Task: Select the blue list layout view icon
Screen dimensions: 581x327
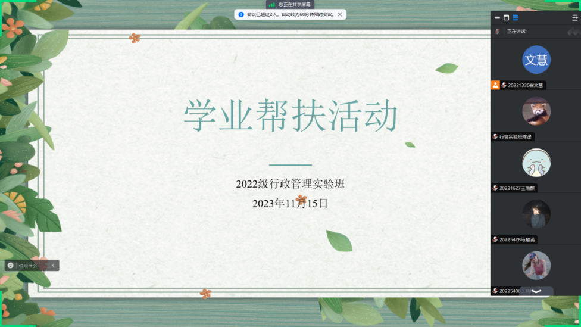Action: 516,18
